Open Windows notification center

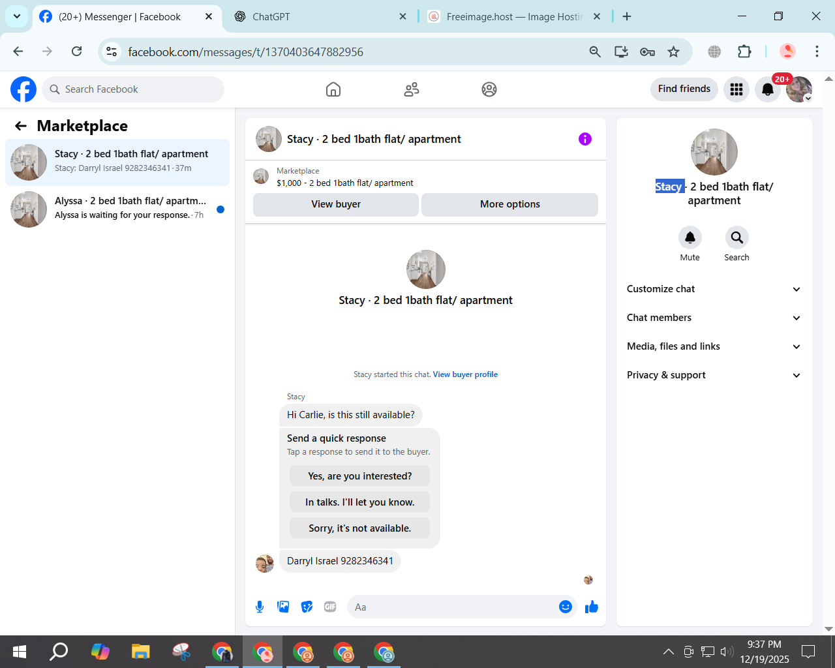(x=808, y=652)
